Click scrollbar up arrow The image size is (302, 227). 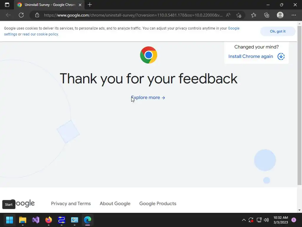pyautogui.click(x=299, y=24)
